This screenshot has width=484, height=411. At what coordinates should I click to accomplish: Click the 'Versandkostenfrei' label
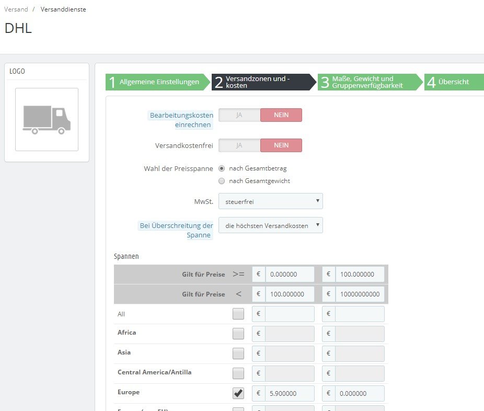point(184,145)
